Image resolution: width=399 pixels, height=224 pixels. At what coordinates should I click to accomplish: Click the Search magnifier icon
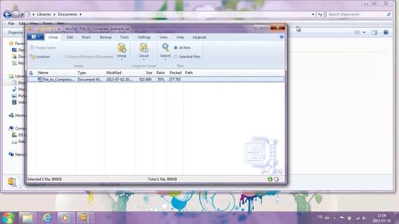(x=165, y=47)
